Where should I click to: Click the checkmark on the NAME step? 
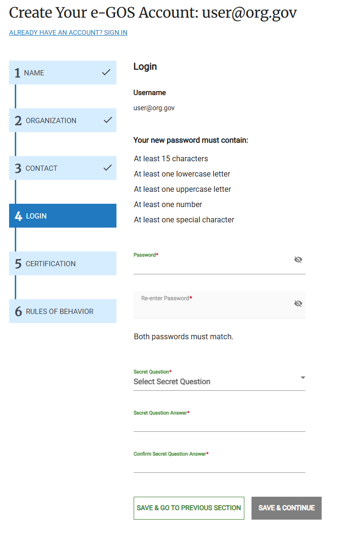point(107,72)
